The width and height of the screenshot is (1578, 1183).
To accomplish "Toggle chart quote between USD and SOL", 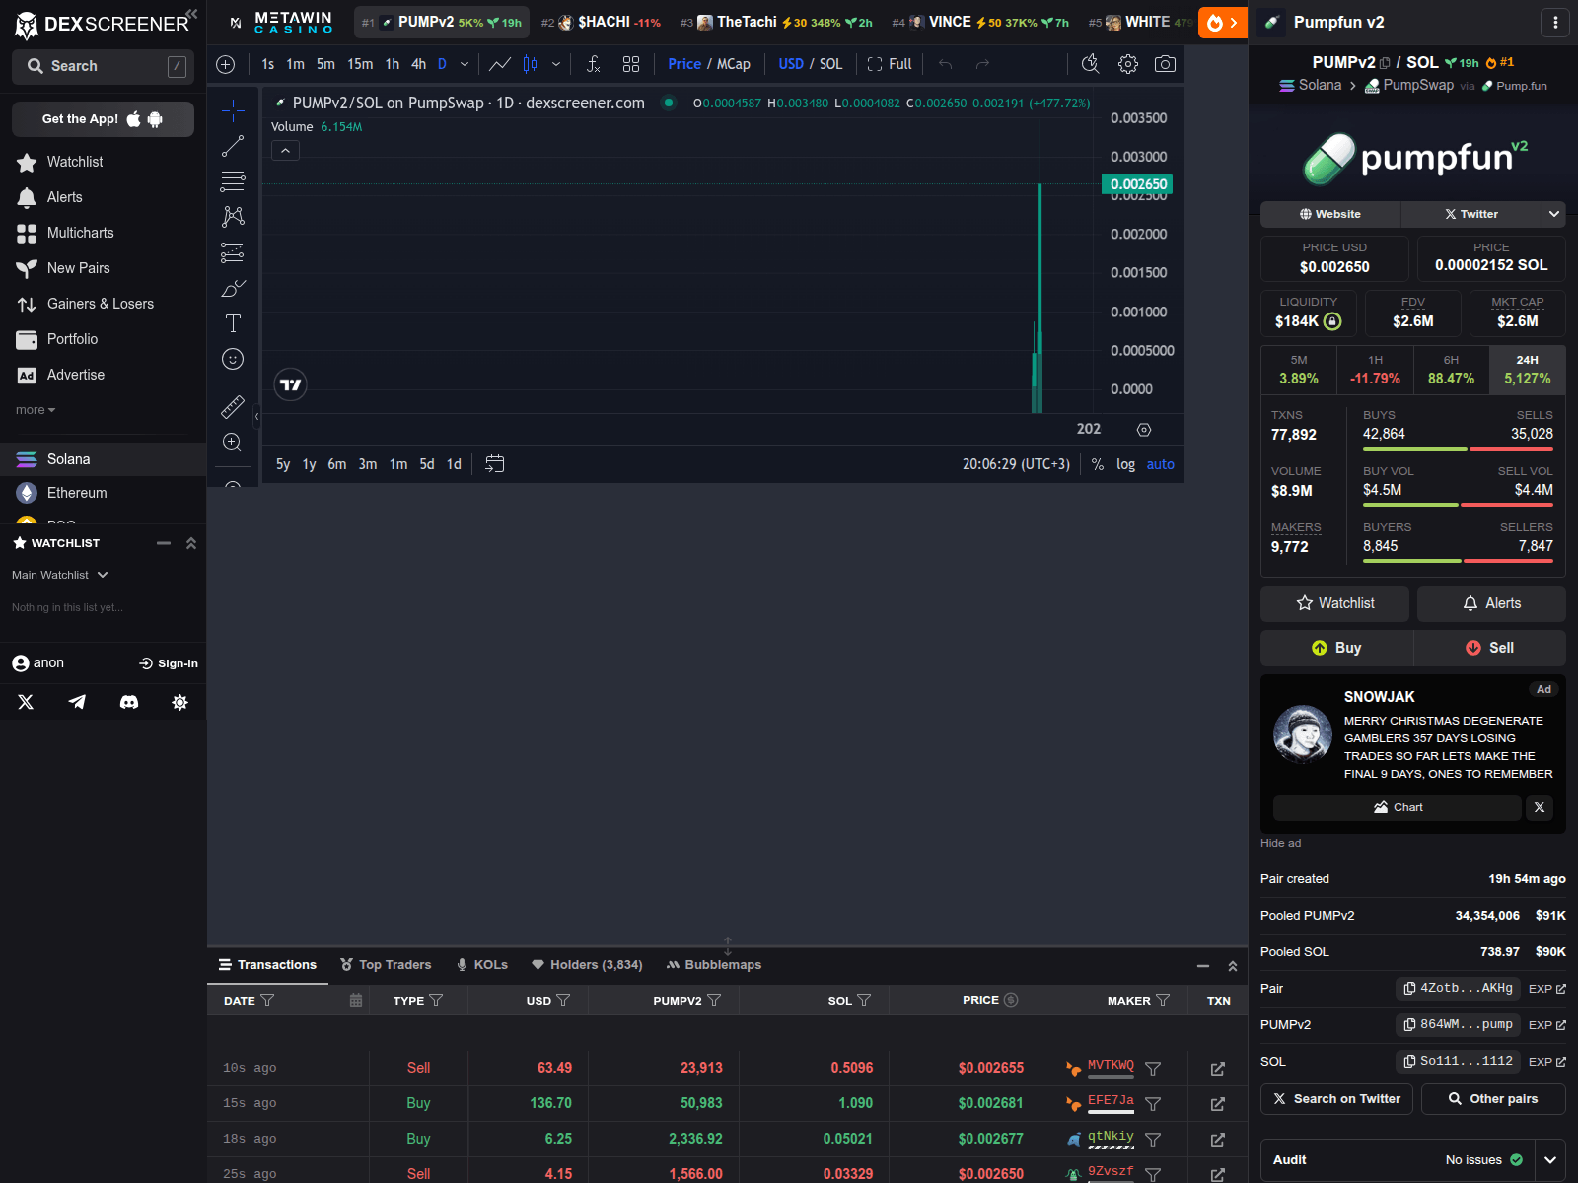I will click(x=811, y=64).
